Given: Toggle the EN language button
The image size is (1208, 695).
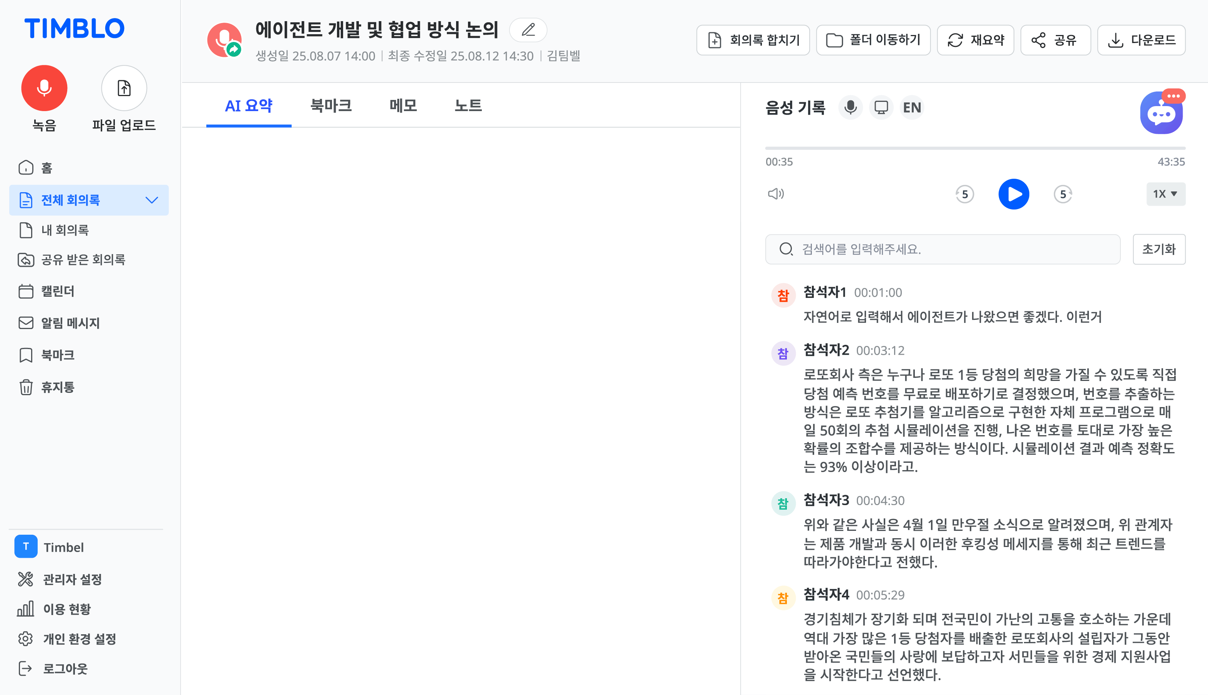Looking at the screenshot, I should pos(912,107).
